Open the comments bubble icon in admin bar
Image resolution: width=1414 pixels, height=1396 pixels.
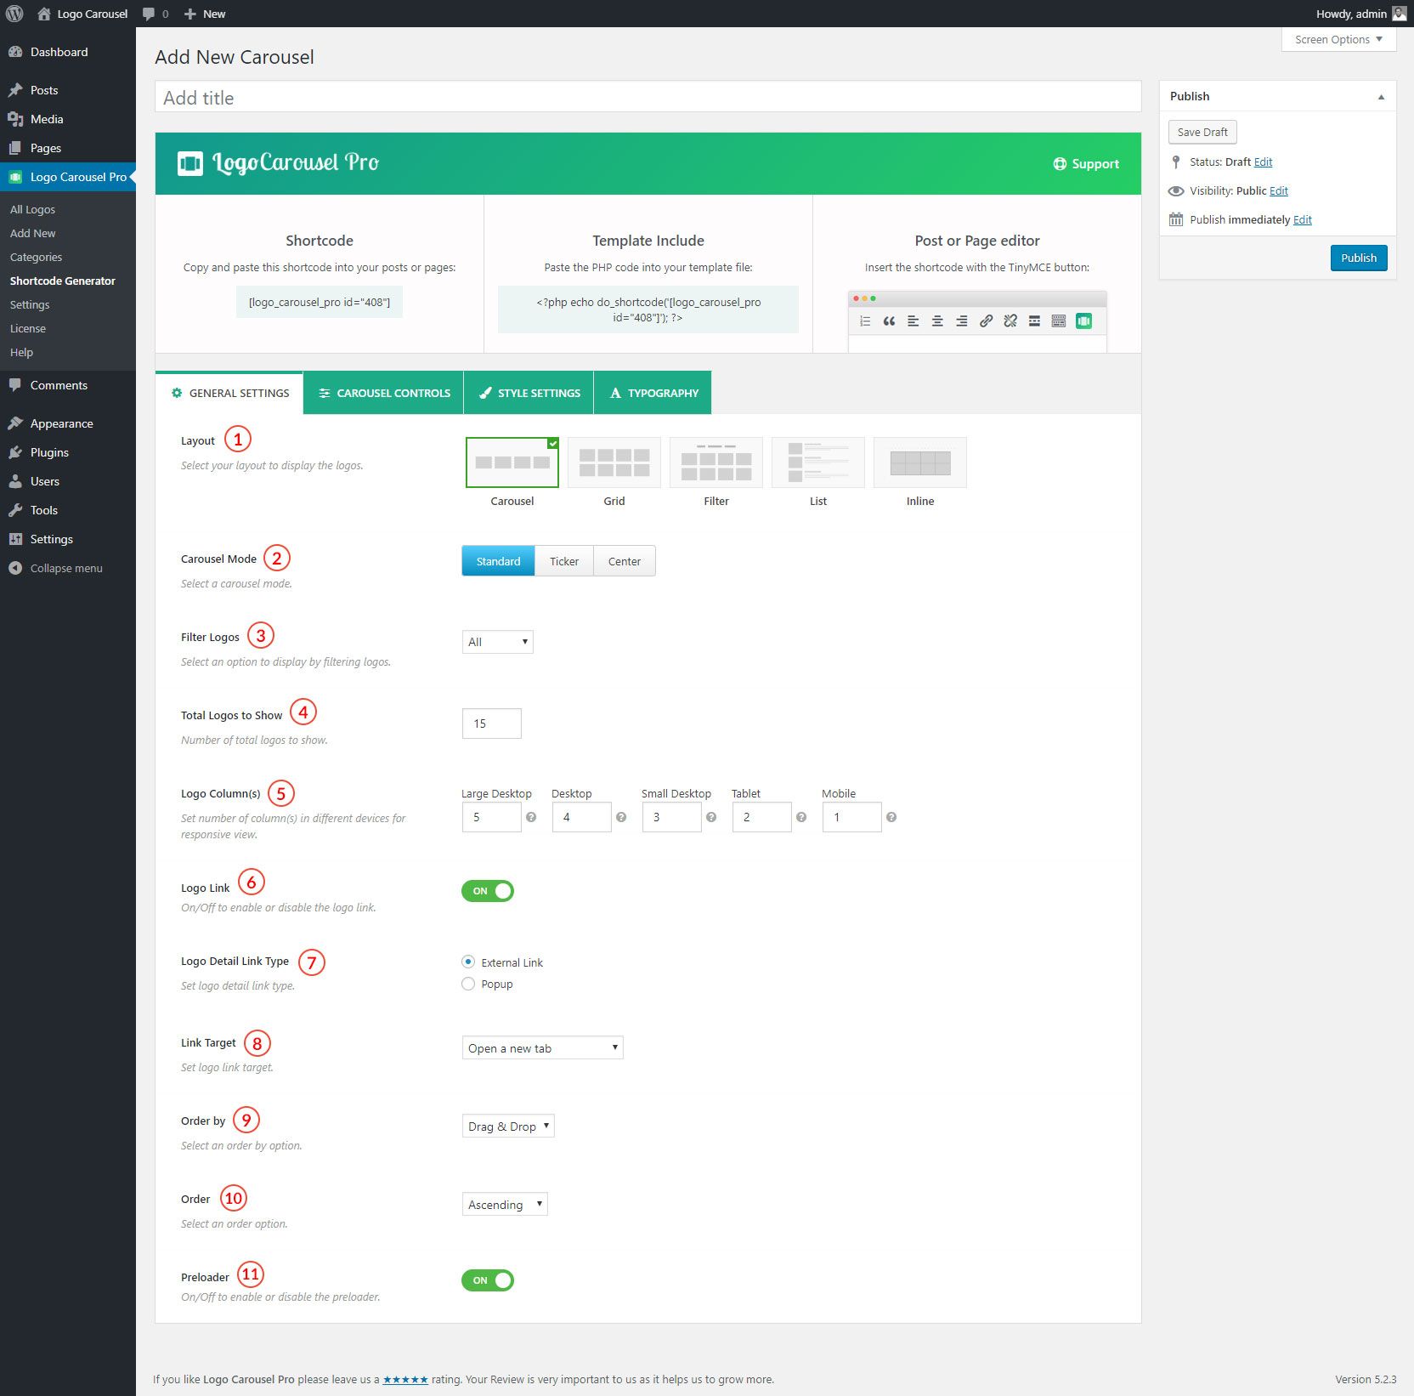(x=150, y=14)
